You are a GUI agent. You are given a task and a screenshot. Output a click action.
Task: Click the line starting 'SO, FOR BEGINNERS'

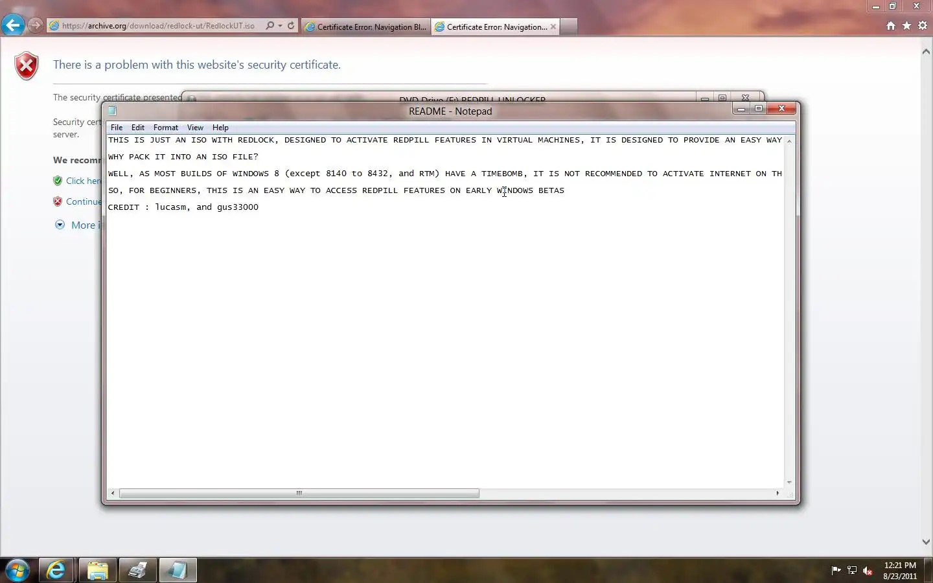coord(336,190)
